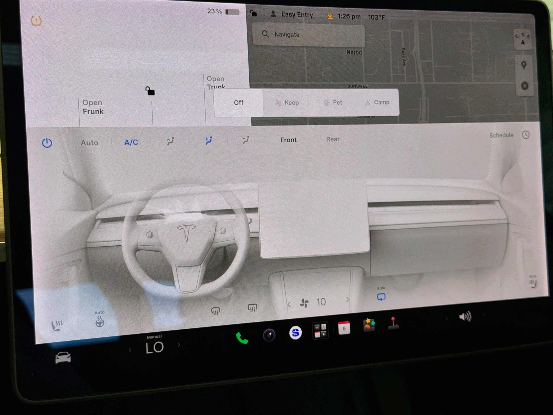Screen dimensions: 553x415
Task: Select the face-level airflow vent icon
Action: click(170, 141)
